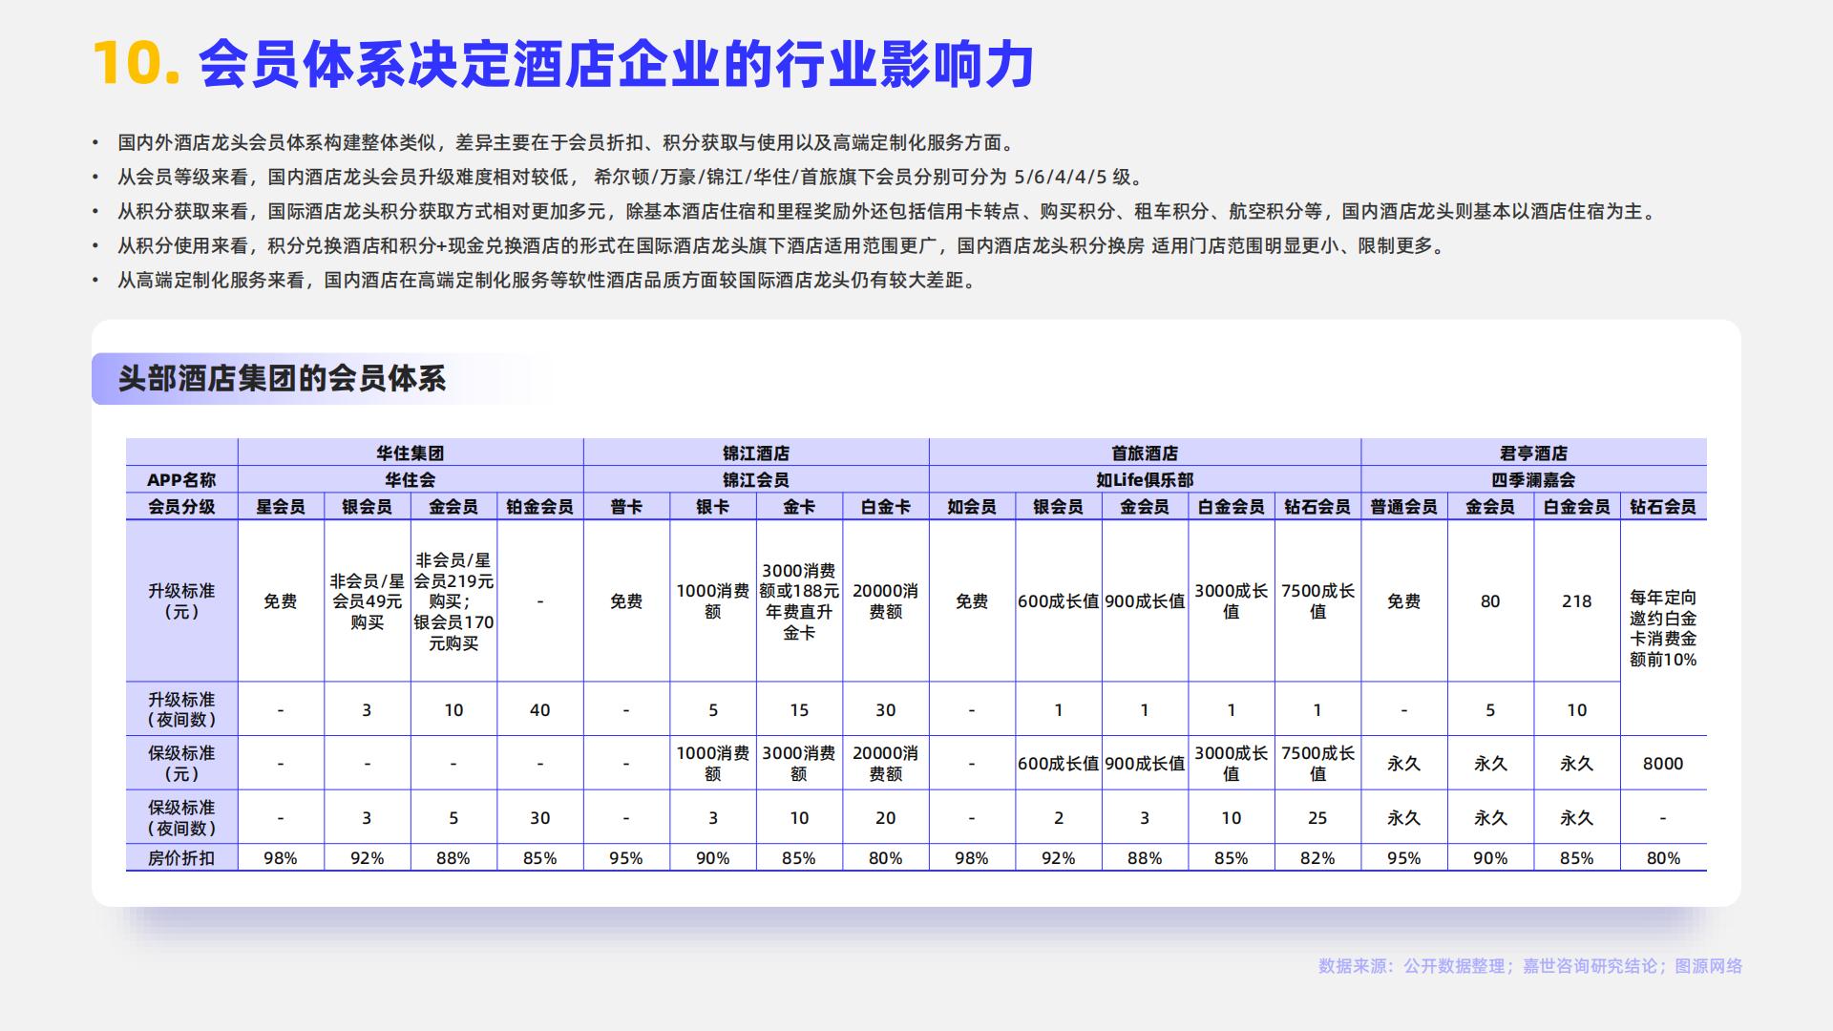Click the 会员分级 row label

click(181, 506)
